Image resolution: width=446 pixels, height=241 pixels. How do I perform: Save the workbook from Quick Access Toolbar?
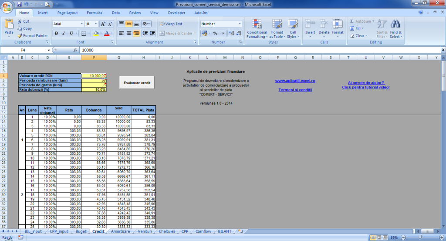click(x=19, y=4)
